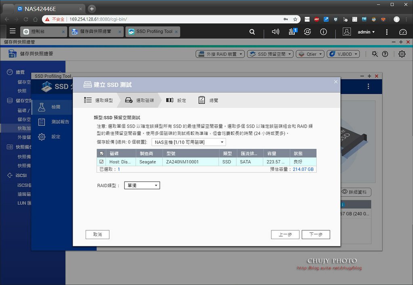This screenshot has height=285, width=413.
Task: Expand the Qtier dropdown
Action: pos(310,54)
